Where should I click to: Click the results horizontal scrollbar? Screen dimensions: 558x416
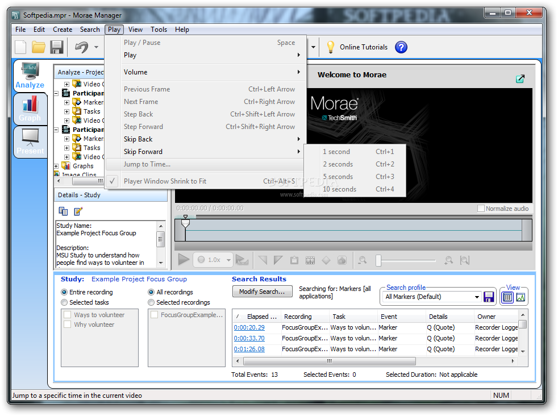(330, 361)
